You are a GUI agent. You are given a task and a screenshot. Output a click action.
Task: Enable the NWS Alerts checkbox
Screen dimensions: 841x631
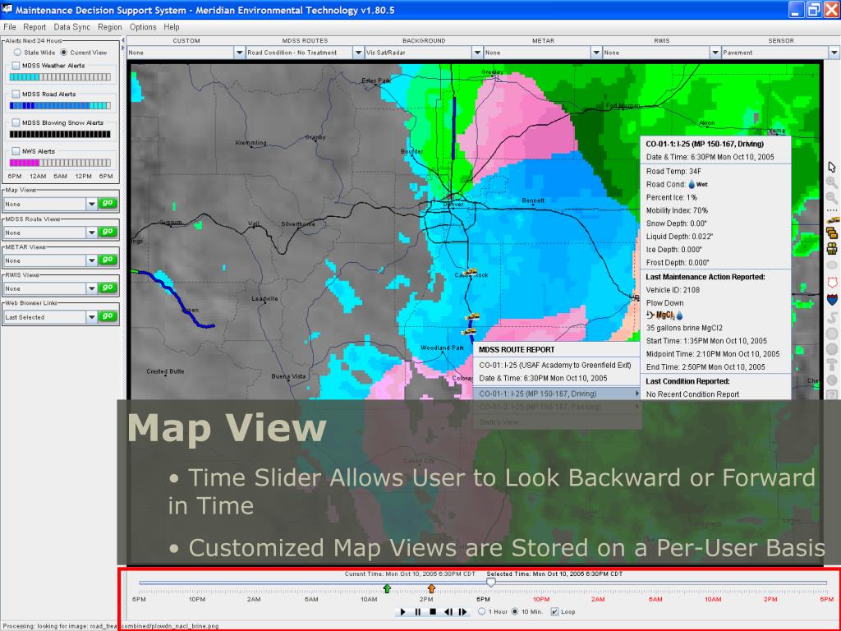click(16, 151)
